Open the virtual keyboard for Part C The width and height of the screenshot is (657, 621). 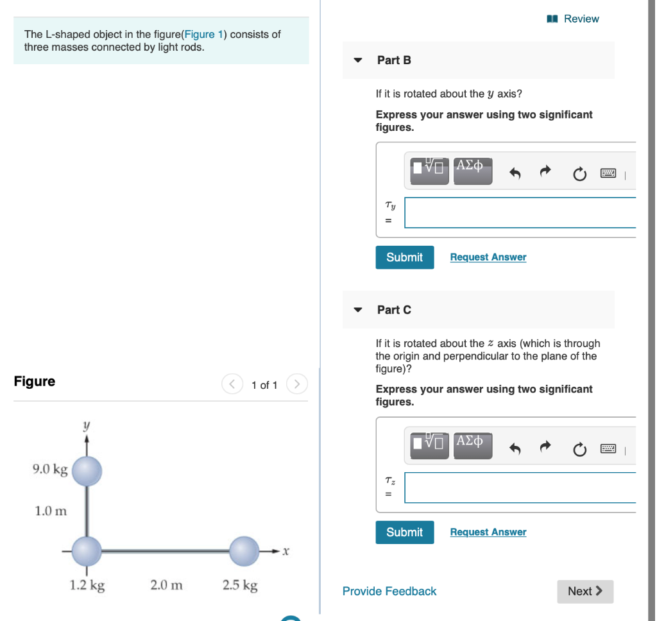coord(608,447)
